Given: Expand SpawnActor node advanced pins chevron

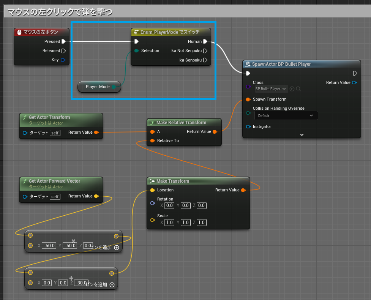Looking at the screenshot, I should point(302,135).
